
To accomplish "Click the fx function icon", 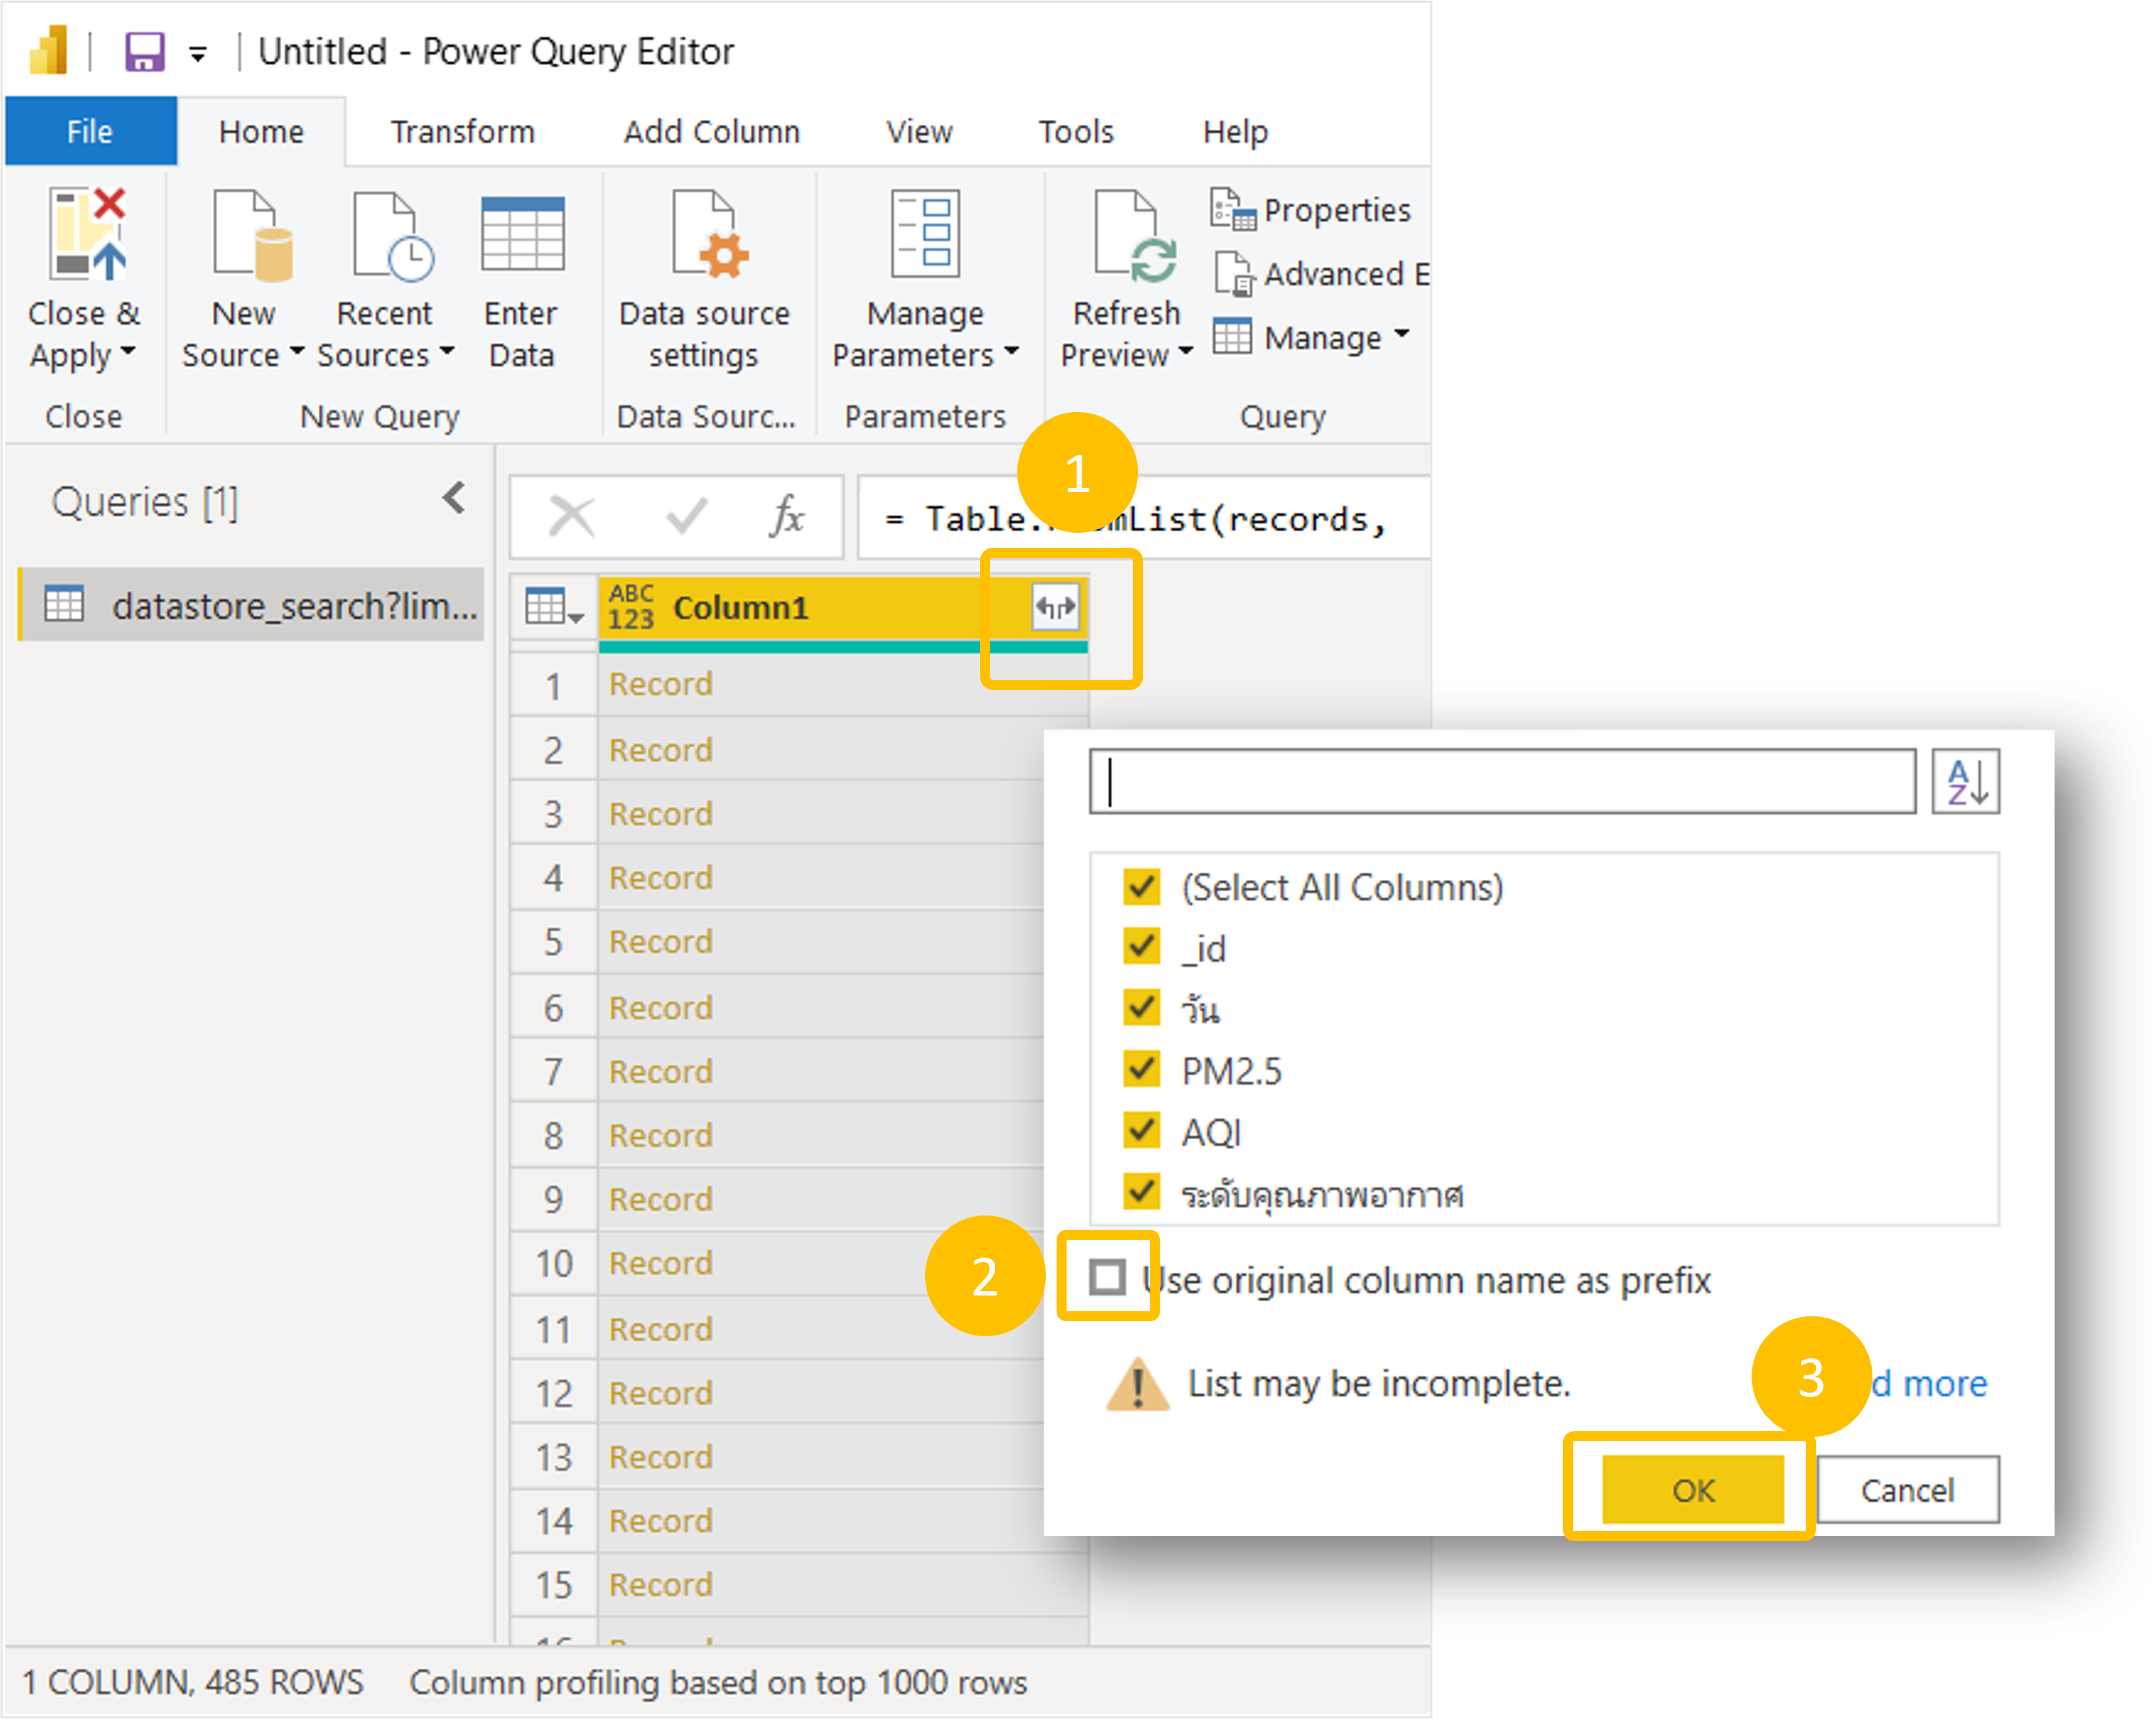I will (x=787, y=516).
